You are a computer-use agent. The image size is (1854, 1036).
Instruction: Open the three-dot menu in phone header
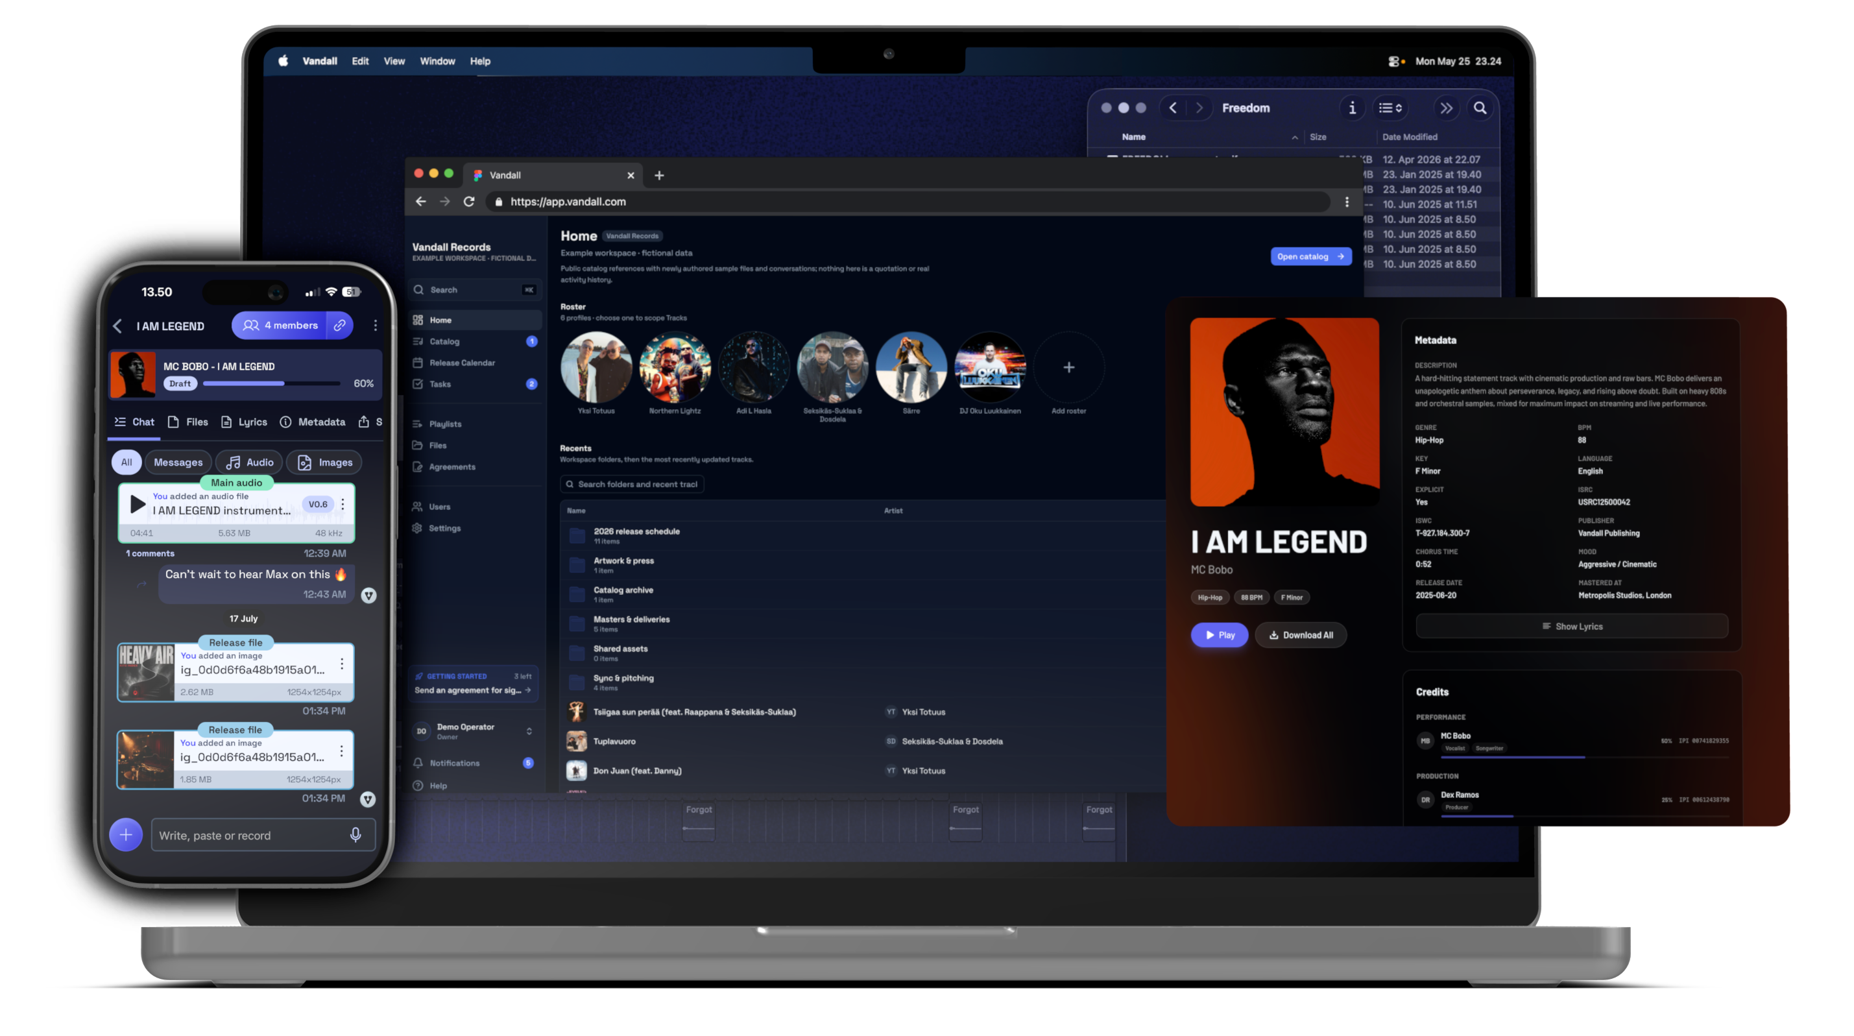click(375, 326)
